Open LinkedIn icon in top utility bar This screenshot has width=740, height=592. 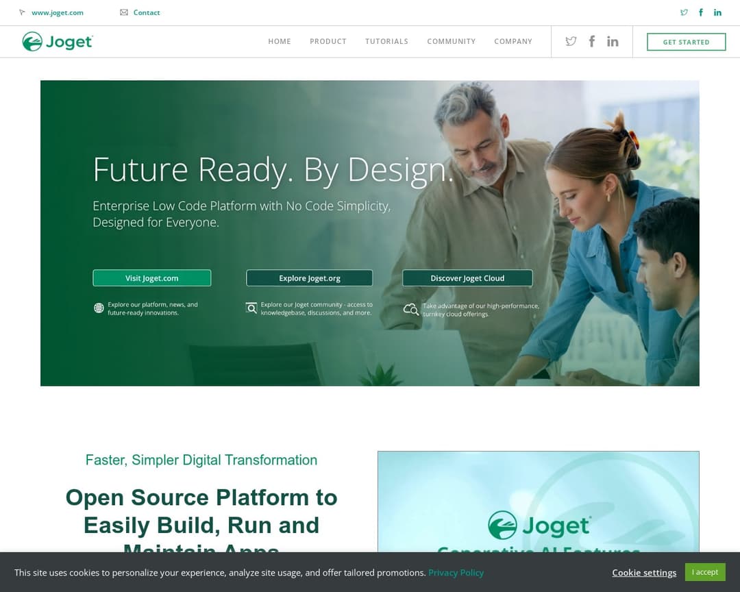717,13
